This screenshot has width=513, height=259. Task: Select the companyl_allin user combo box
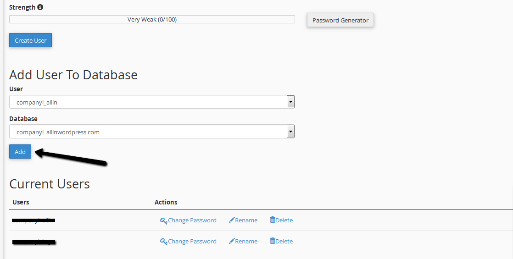(147, 102)
